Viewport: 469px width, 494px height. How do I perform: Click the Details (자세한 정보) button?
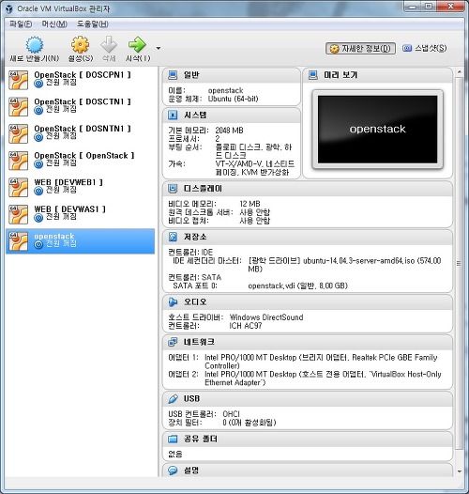coord(360,49)
